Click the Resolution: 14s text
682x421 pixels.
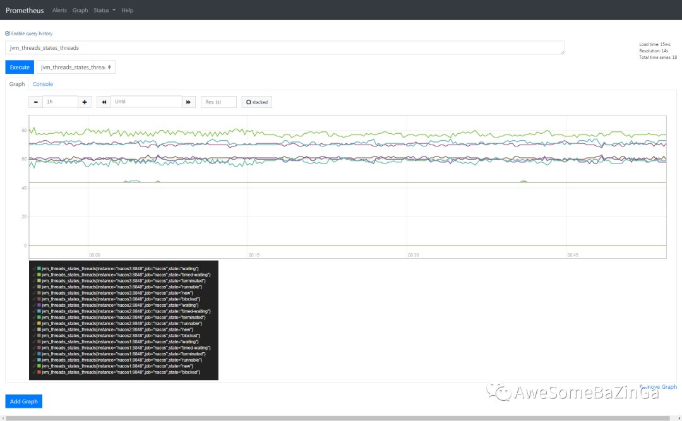(654, 51)
